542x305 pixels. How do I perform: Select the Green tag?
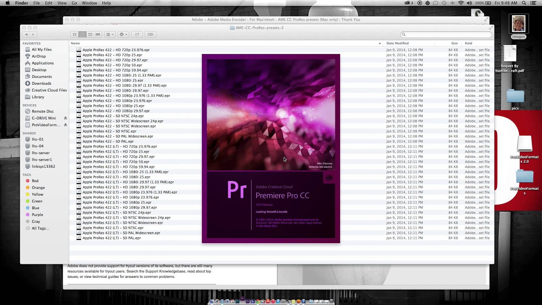(37, 201)
